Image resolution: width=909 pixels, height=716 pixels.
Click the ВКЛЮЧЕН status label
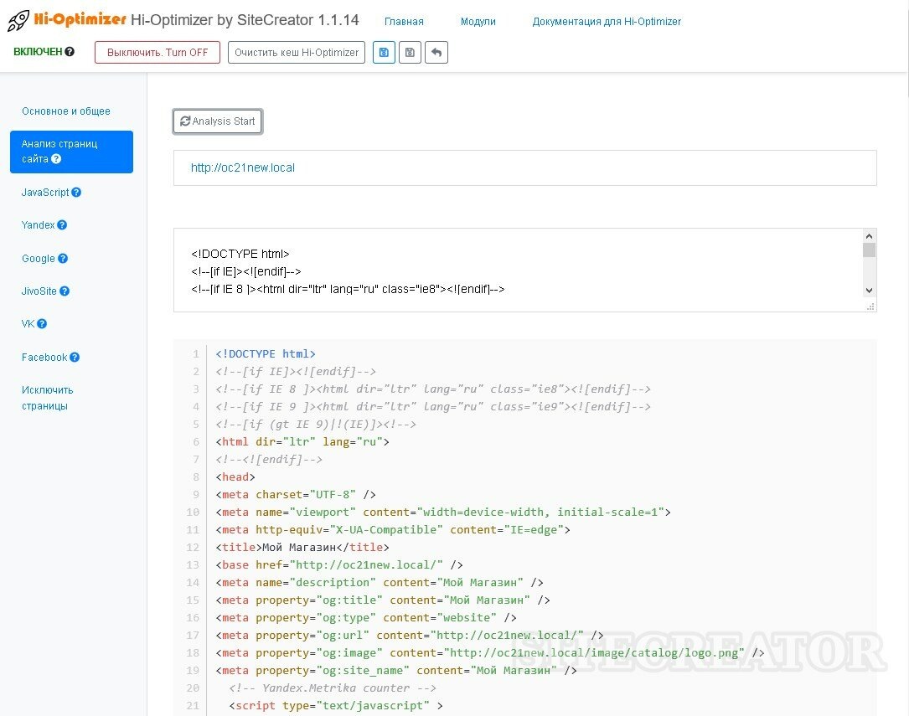(38, 52)
